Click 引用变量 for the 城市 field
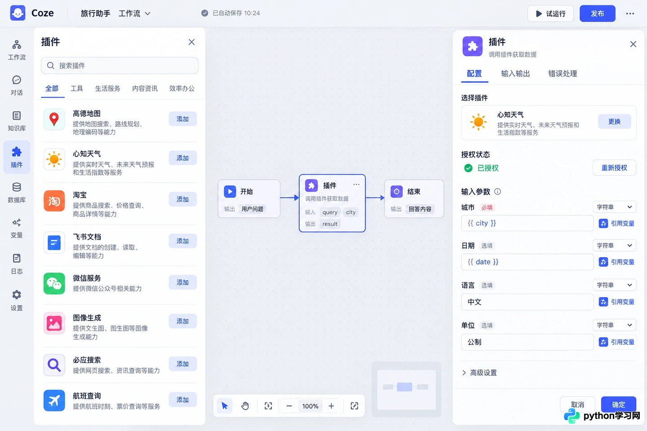Viewport: 647px width, 431px height. point(617,223)
